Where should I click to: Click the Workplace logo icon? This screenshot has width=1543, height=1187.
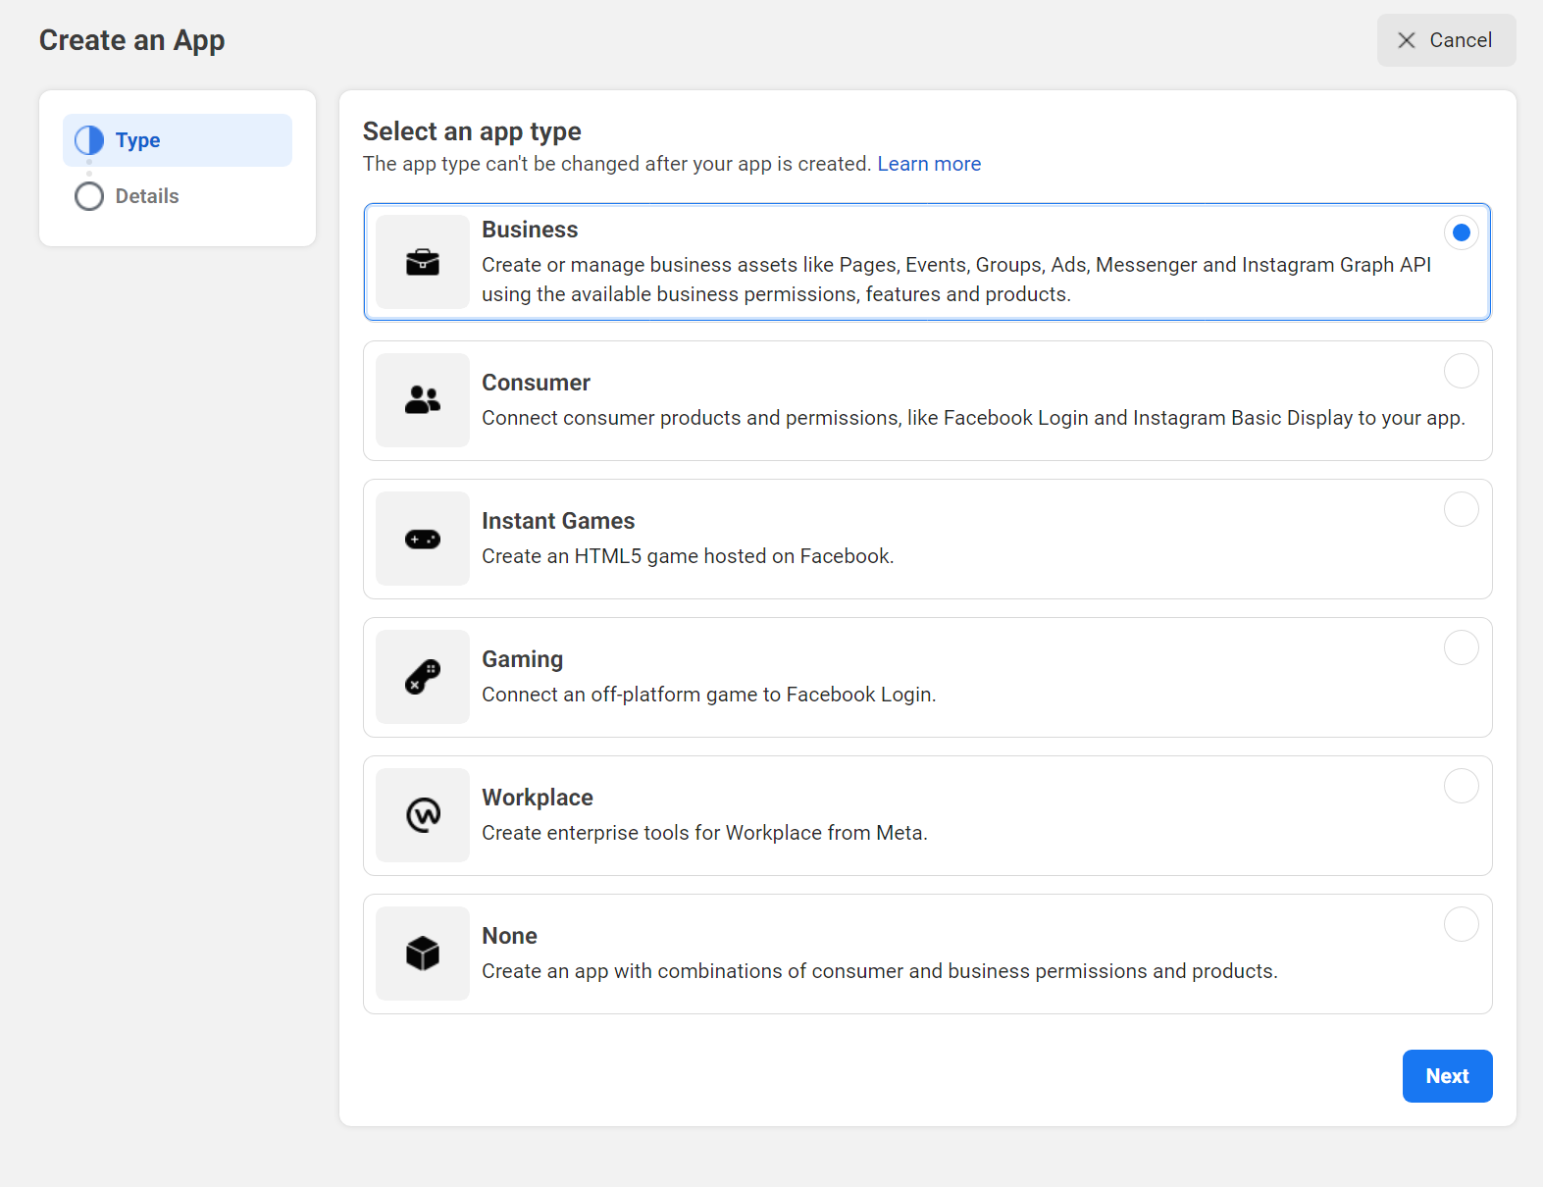[423, 815]
